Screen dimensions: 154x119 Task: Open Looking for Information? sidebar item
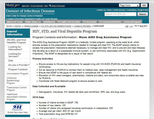tap(15, 48)
